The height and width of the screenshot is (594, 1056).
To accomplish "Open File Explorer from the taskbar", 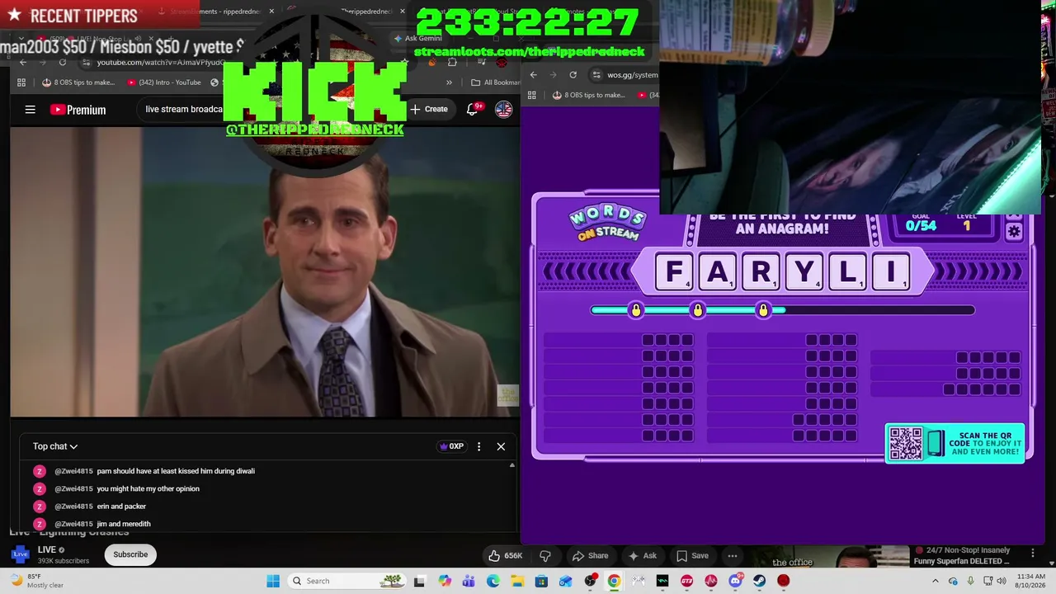I will (517, 581).
